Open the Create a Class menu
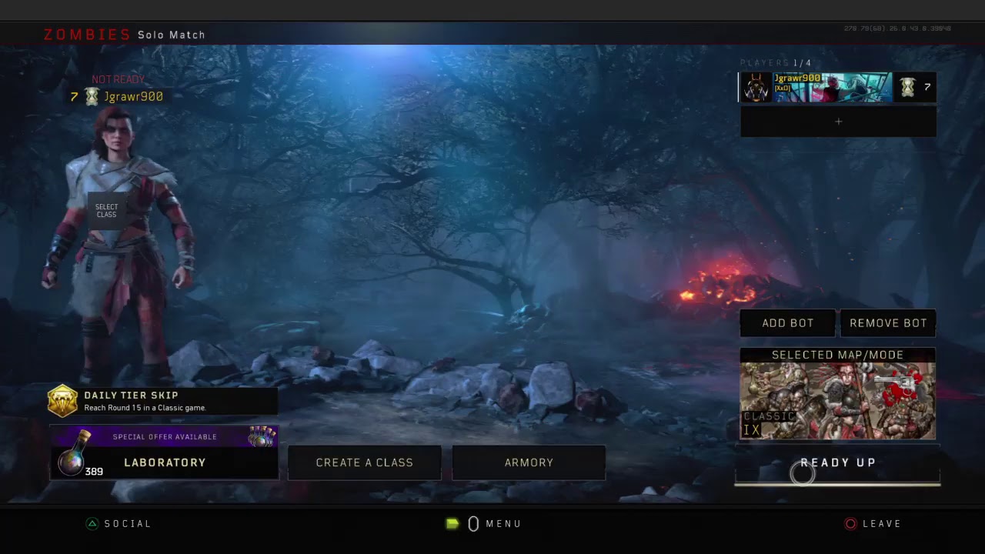Viewport: 985px width, 554px height. 365,462
